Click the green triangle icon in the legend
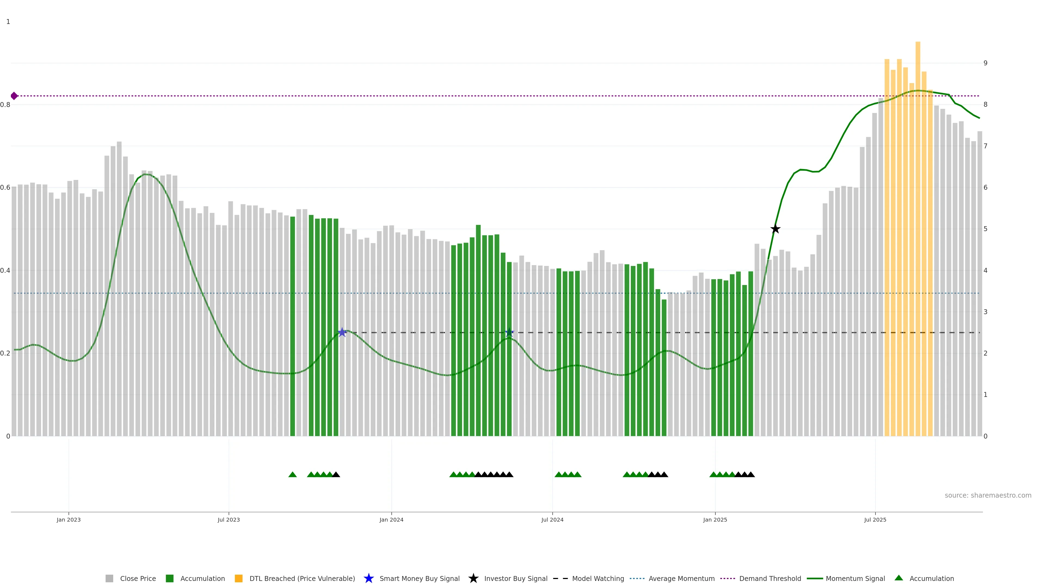1045x588 pixels. 899,578
